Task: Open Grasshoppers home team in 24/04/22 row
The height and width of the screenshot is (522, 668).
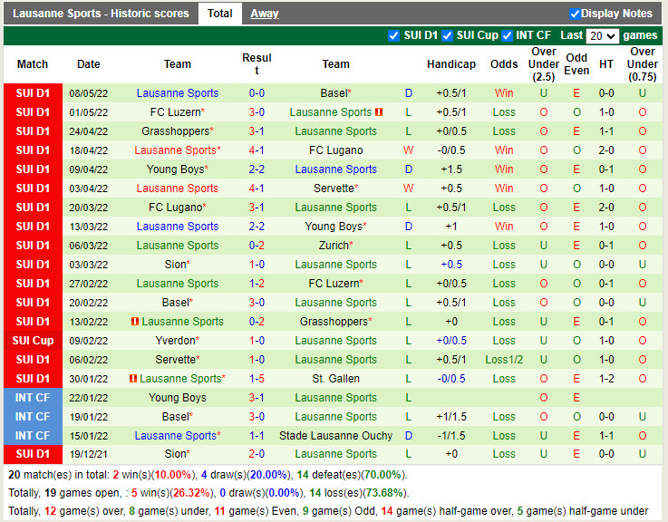Action: pos(175,131)
